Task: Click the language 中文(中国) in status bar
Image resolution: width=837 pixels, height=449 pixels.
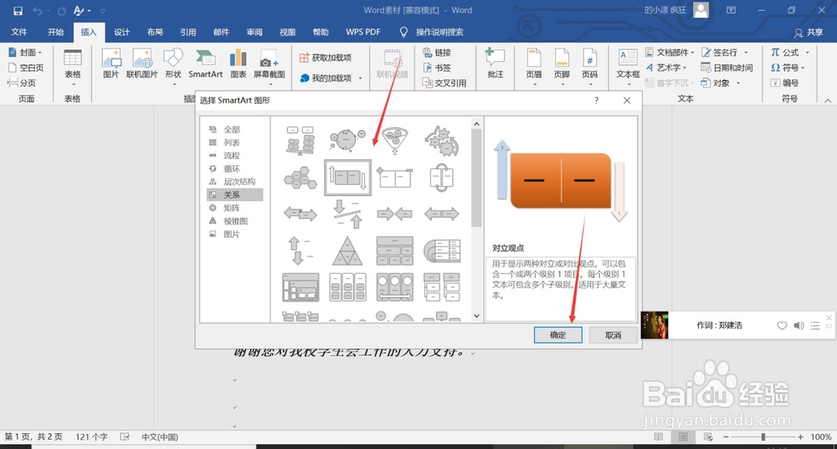Action: [160, 436]
